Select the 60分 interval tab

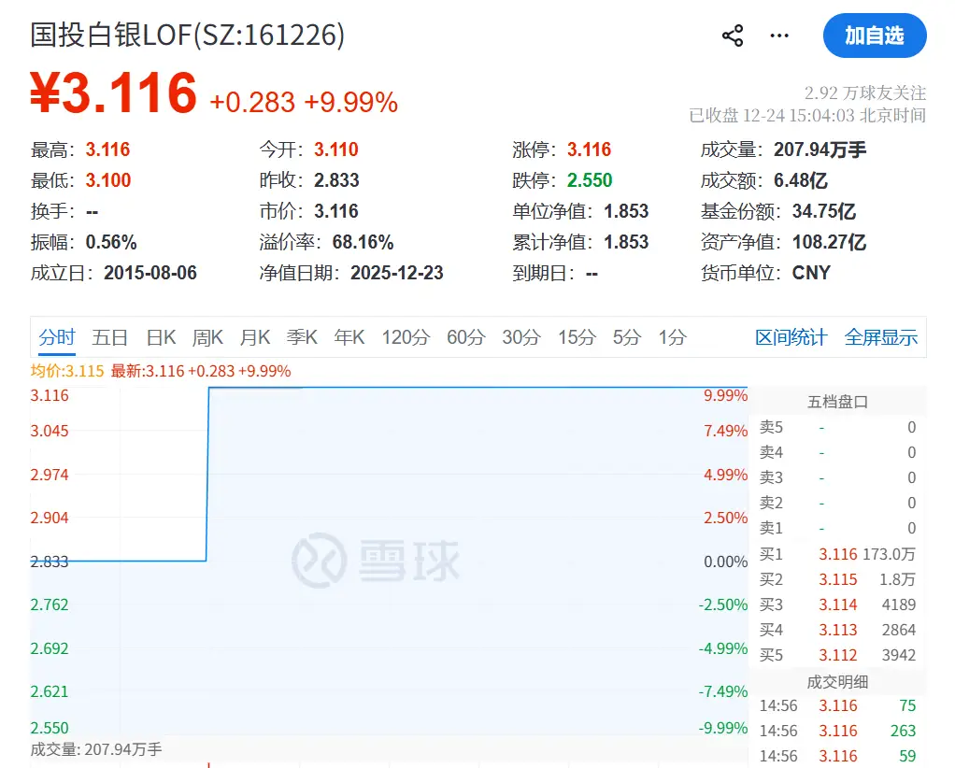tap(464, 337)
